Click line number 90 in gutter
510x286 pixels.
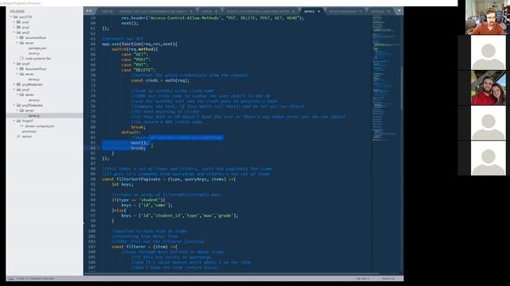pyautogui.click(x=92, y=179)
